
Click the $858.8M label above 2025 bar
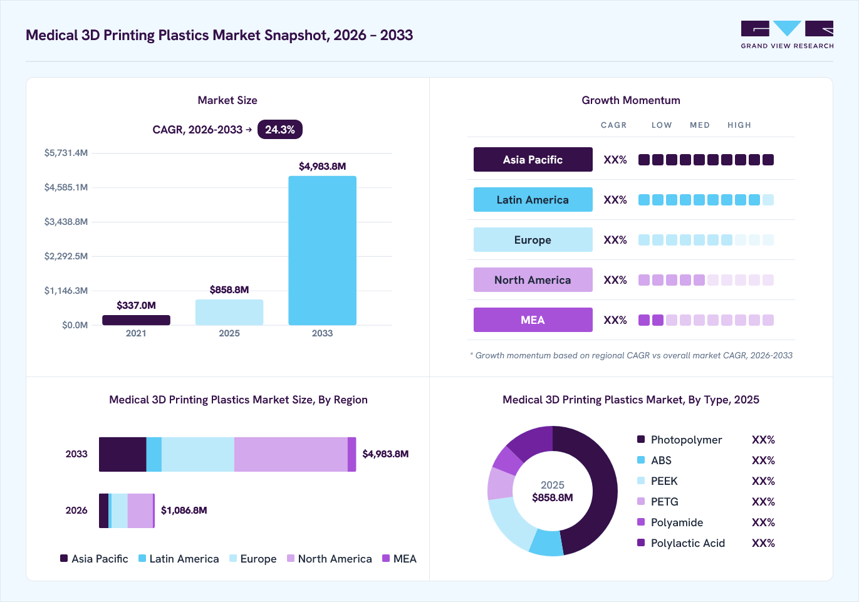tap(229, 289)
